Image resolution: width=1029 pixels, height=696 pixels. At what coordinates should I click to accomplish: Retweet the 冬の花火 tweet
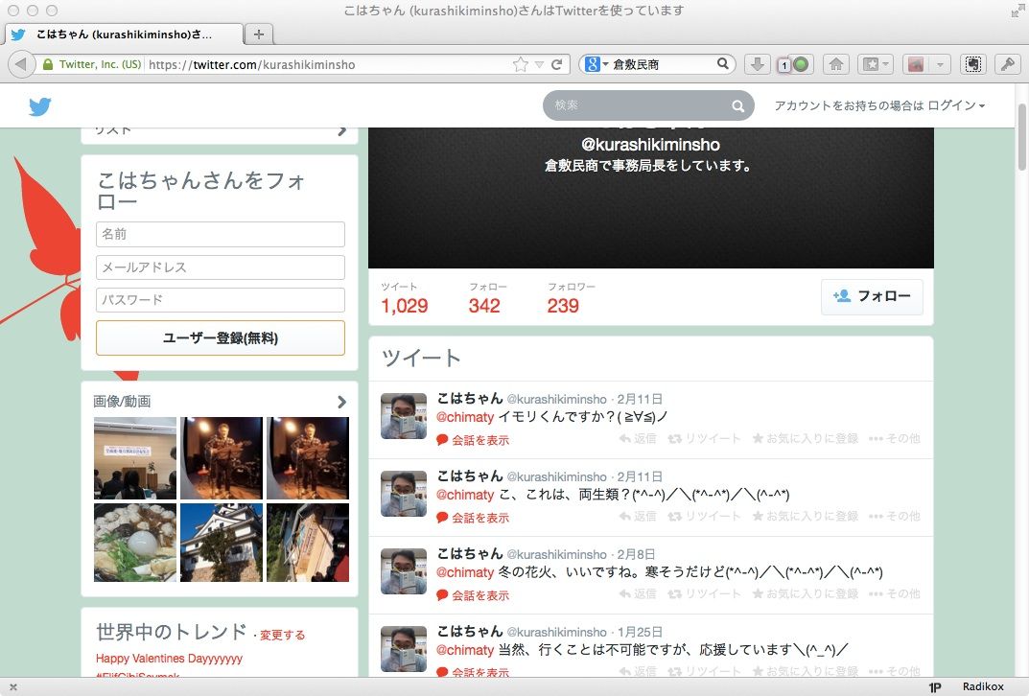click(704, 593)
